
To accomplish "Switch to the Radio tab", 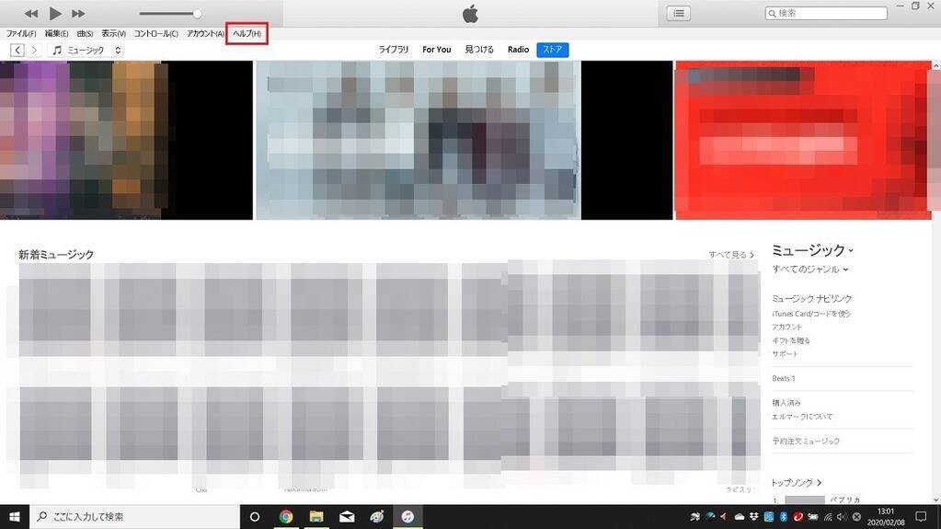I will click(518, 50).
